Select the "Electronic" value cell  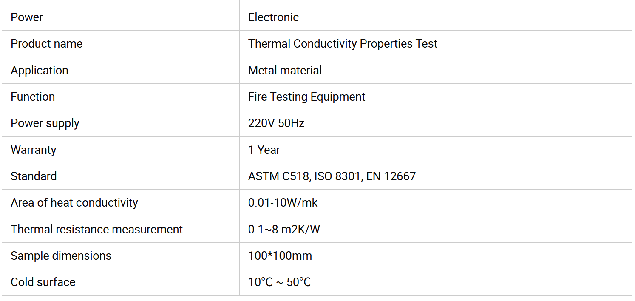273,17
